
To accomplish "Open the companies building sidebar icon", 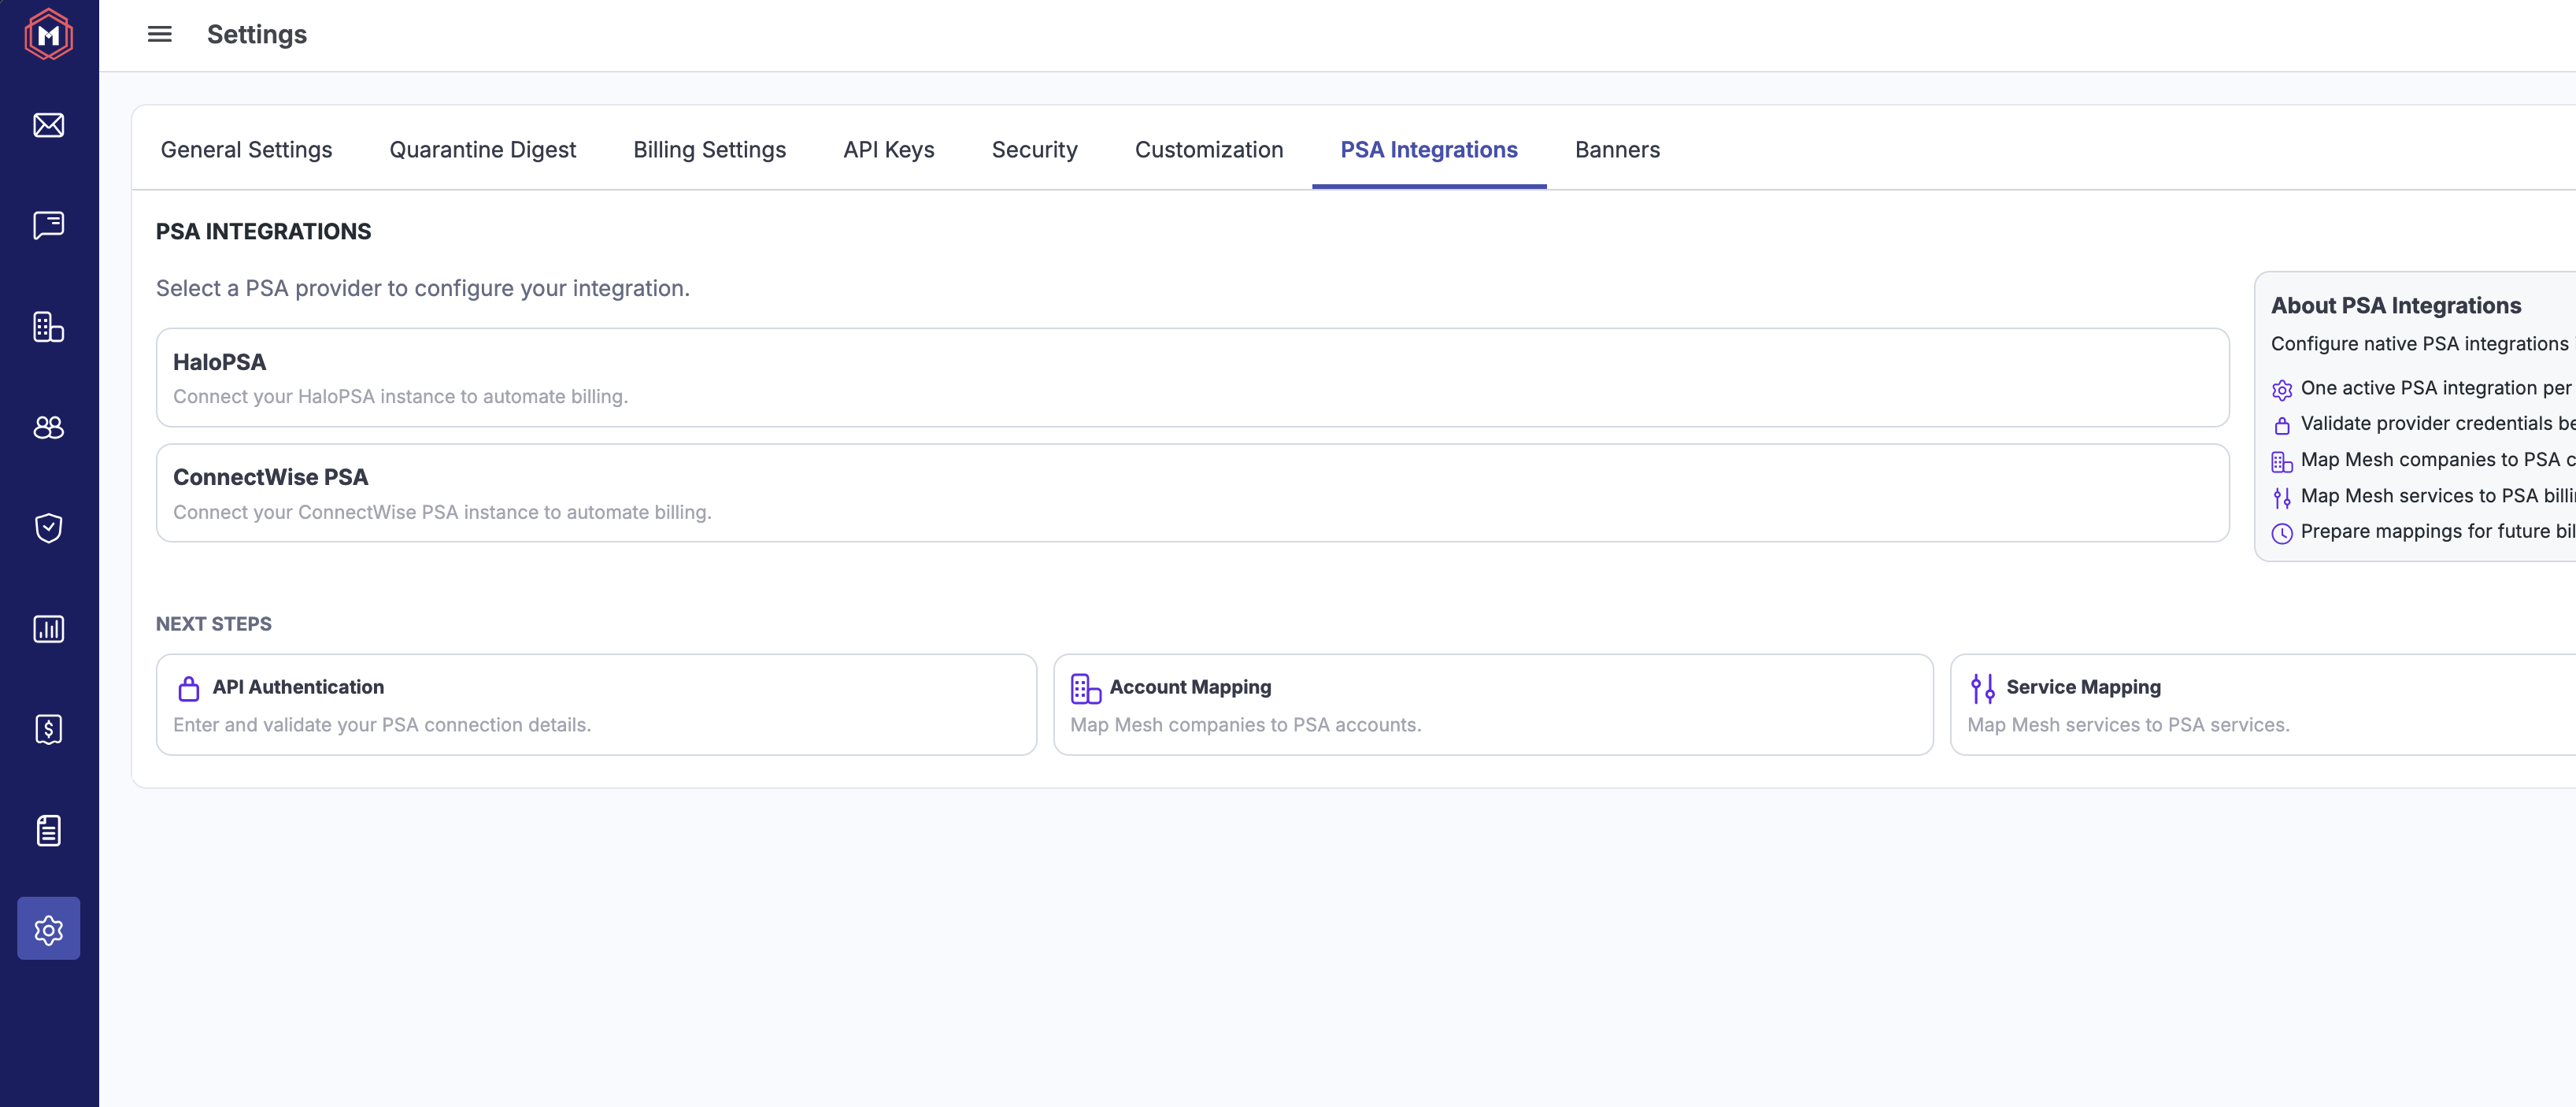I will pos(49,326).
